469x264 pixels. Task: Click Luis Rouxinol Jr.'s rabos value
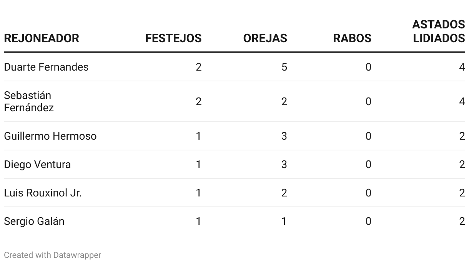[368, 193]
